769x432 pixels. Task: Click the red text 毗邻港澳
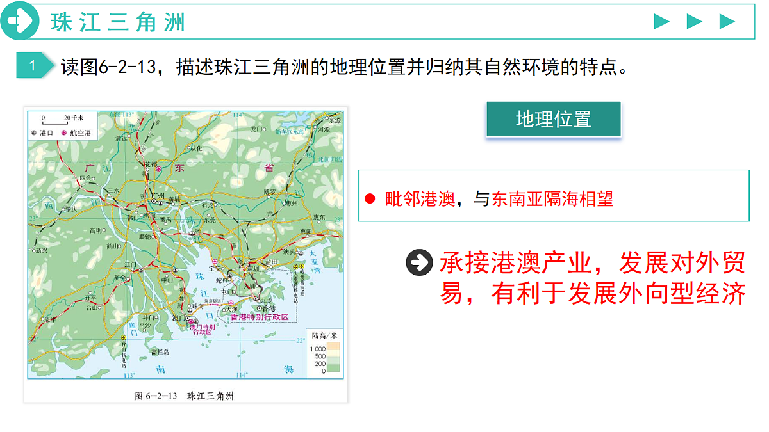tap(420, 199)
